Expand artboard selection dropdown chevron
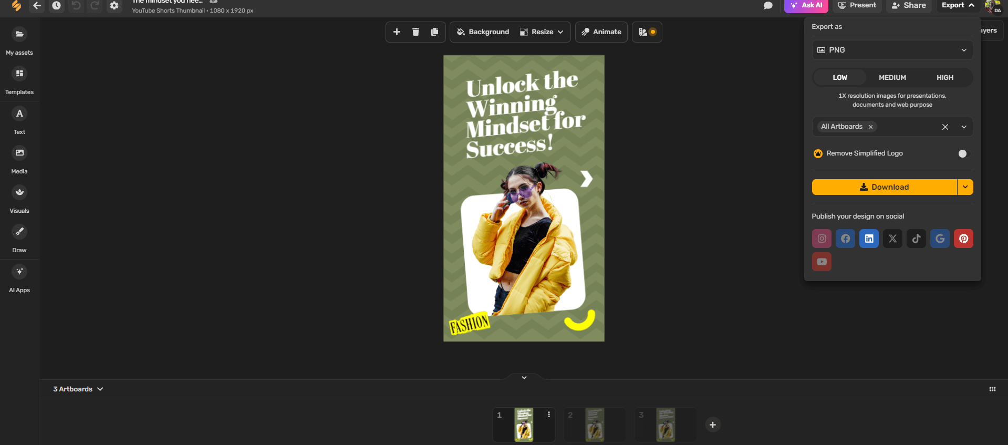The image size is (1008, 445). tap(964, 127)
